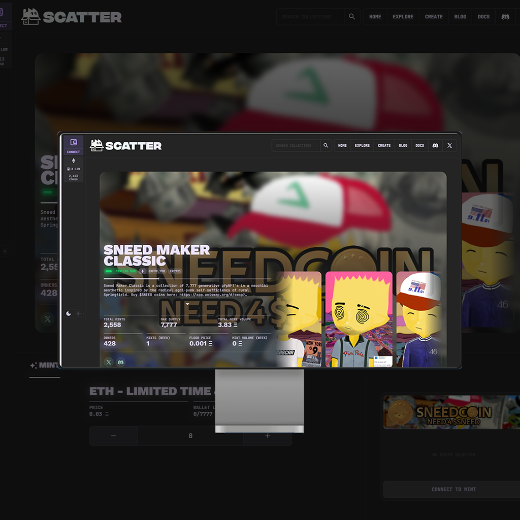Click the Docs navigation link

(x=419, y=146)
